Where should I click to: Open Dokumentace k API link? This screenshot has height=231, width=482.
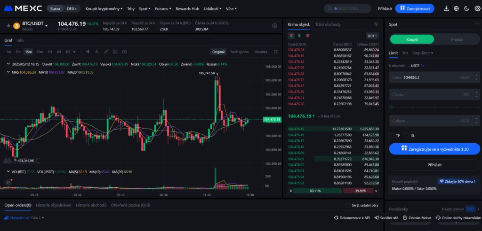(352, 218)
